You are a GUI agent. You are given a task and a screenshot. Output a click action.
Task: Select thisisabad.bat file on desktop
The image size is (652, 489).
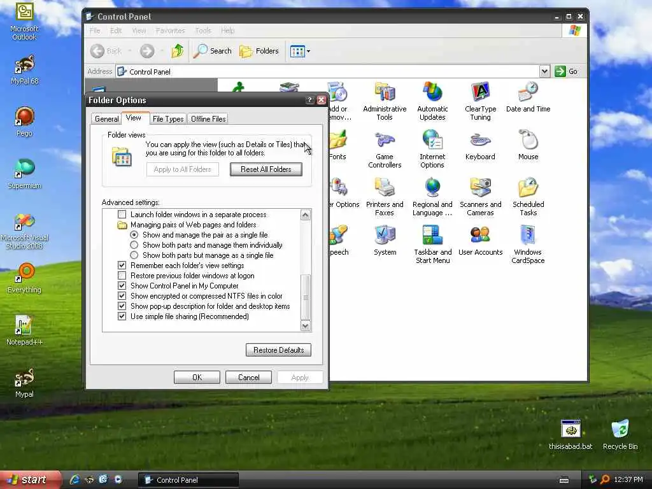point(570,435)
